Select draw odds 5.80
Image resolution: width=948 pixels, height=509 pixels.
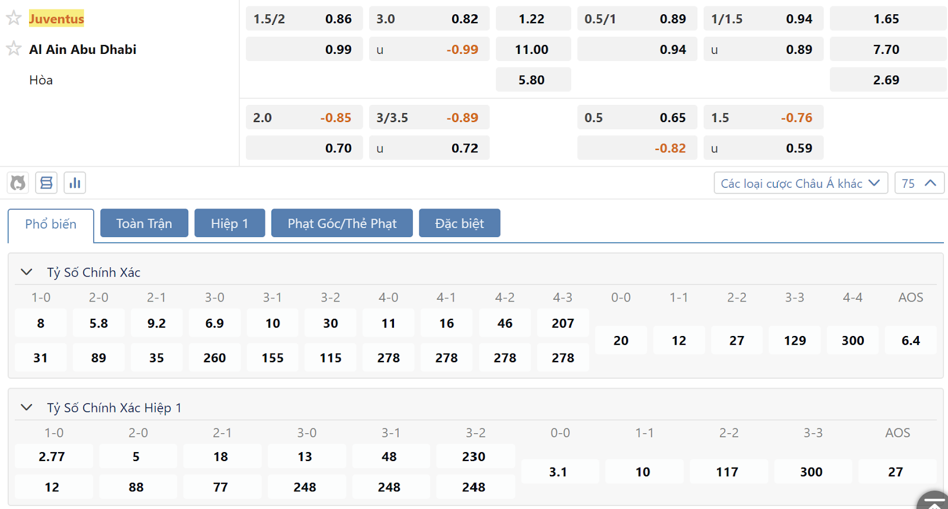tap(533, 80)
